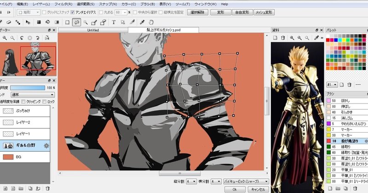Select the Operation arrow tool
Viewport: 368px width, 193px height.
[x=123, y=22]
